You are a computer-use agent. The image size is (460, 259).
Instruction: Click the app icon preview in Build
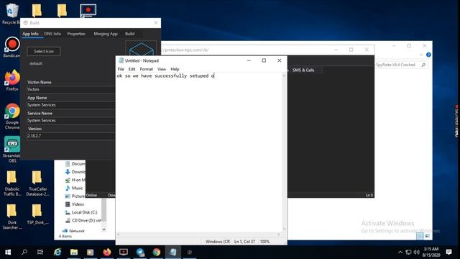141,48
